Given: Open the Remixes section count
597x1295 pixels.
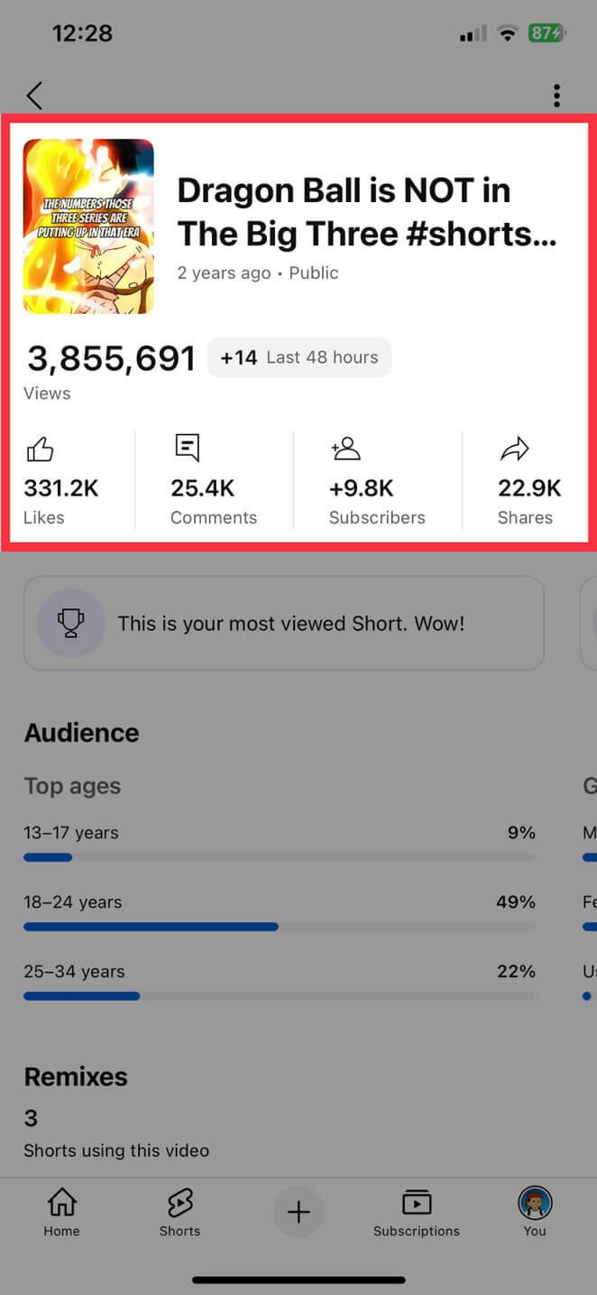Looking at the screenshot, I should (32, 1119).
